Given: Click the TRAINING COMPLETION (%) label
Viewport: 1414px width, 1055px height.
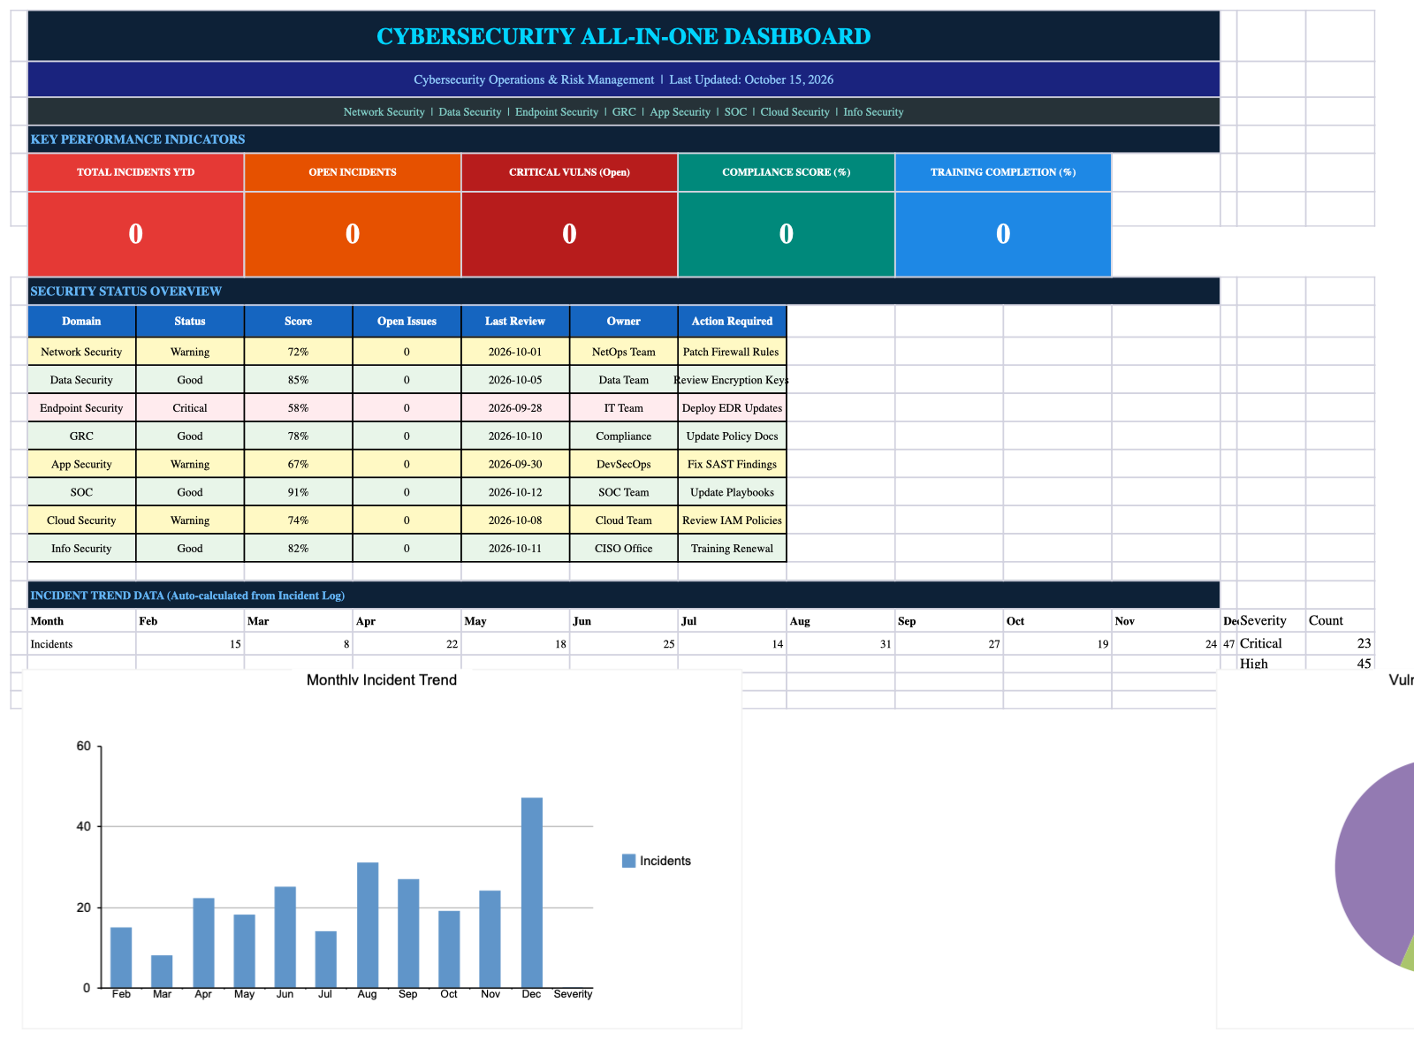Looking at the screenshot, I should [1003, 172].
